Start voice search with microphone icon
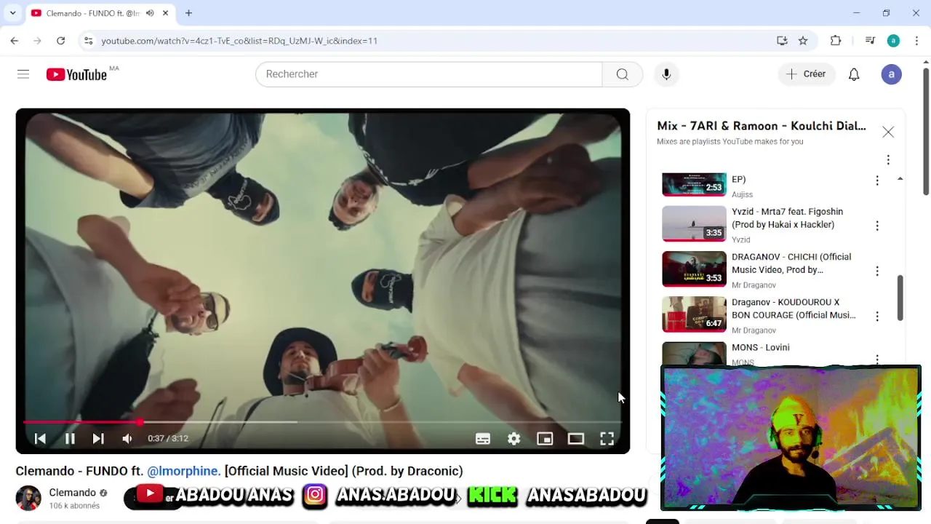 pos(666,74)
